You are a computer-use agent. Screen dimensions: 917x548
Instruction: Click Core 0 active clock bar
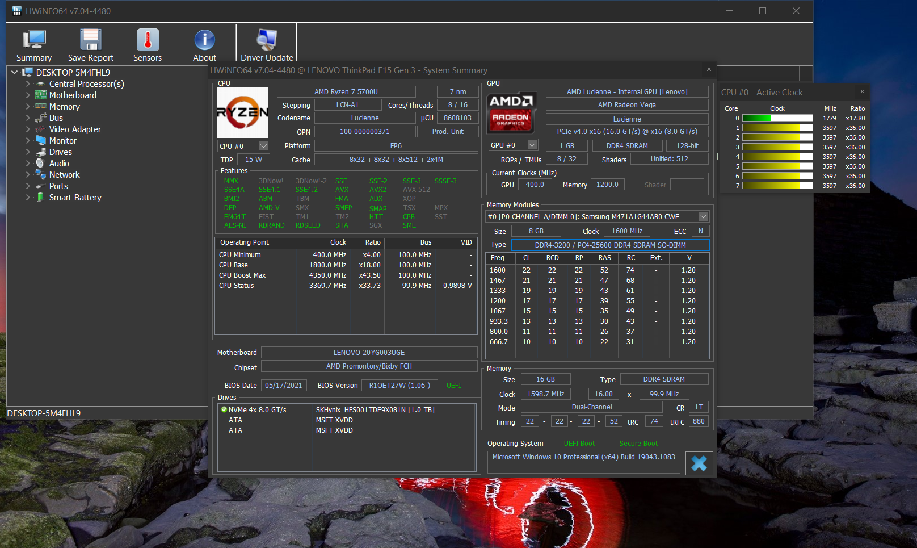pos(777,118)
